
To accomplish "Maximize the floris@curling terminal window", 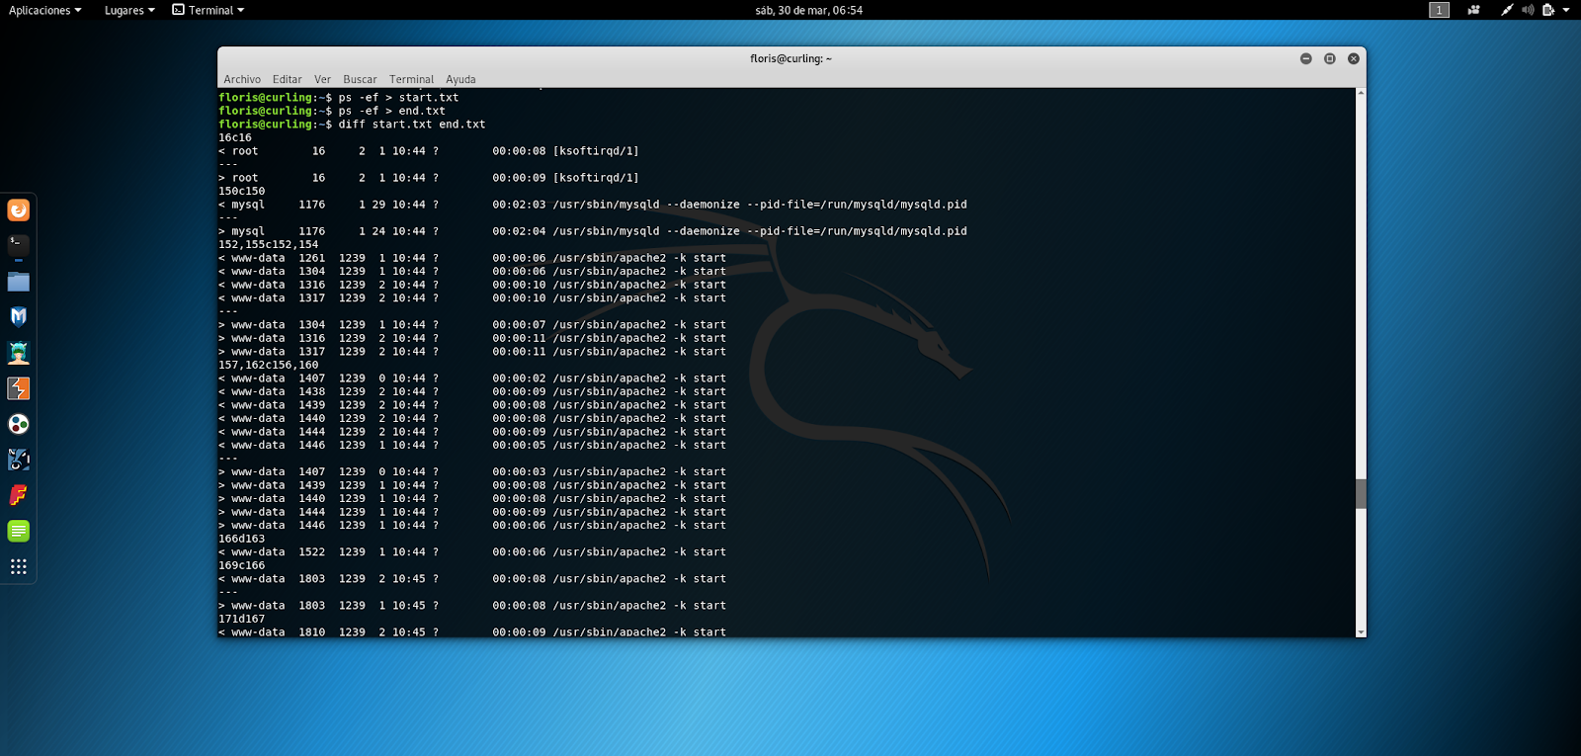I will tap(1329, 59).
